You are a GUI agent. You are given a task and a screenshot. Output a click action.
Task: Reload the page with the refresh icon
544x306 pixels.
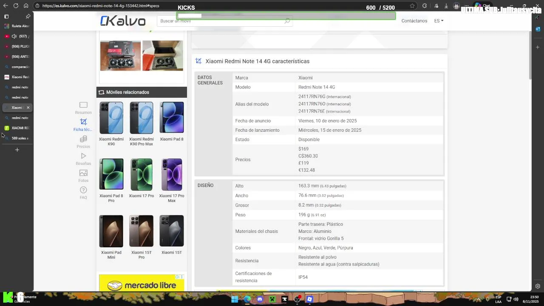coord(16,6)
